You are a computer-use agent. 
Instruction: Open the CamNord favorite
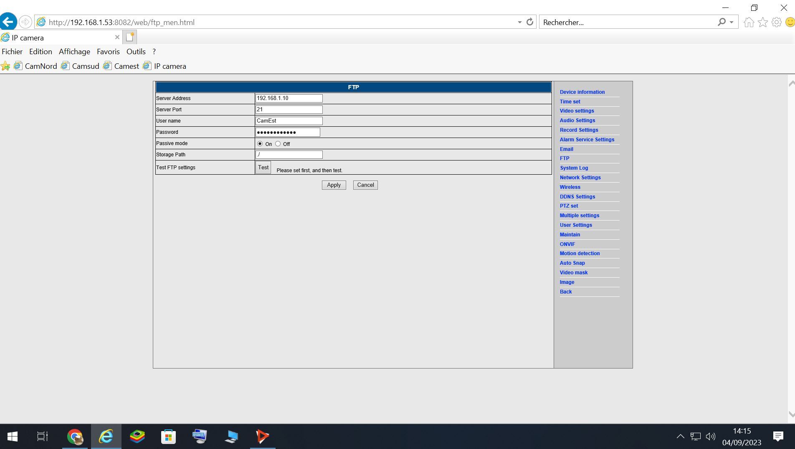pyautogui.click(x=35, y=66)
